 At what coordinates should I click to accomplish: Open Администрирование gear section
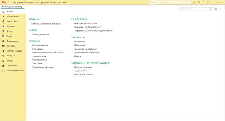15,71
